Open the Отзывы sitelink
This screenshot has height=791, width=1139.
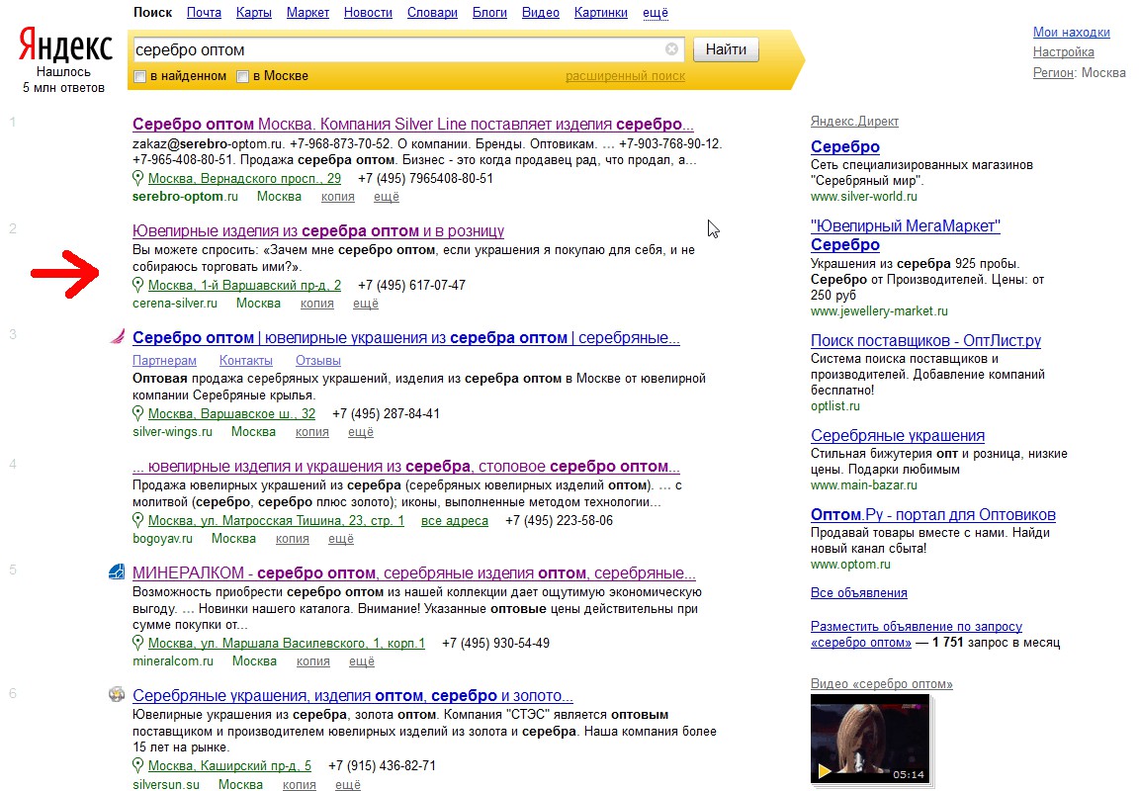(x=318, y=361)
